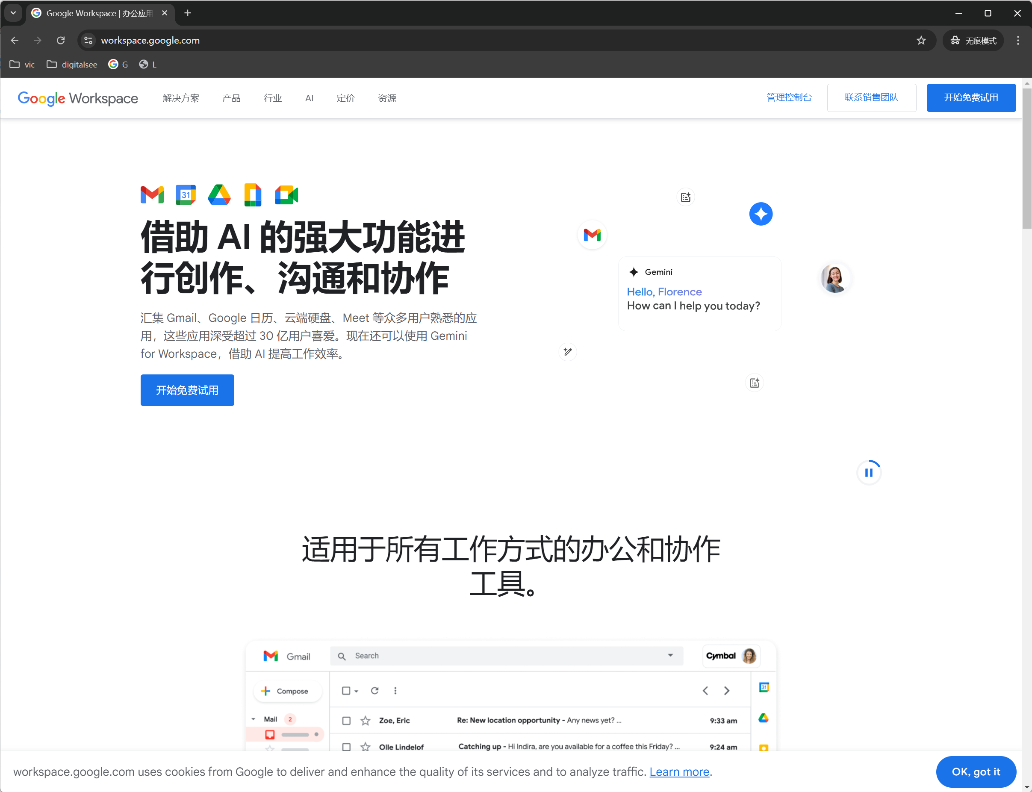Pause the hero animation
1032x792 pixels.
(x=868, y=472)
